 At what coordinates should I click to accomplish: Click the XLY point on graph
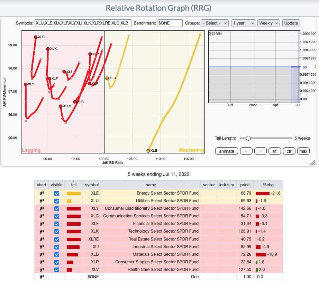[26, 84]
